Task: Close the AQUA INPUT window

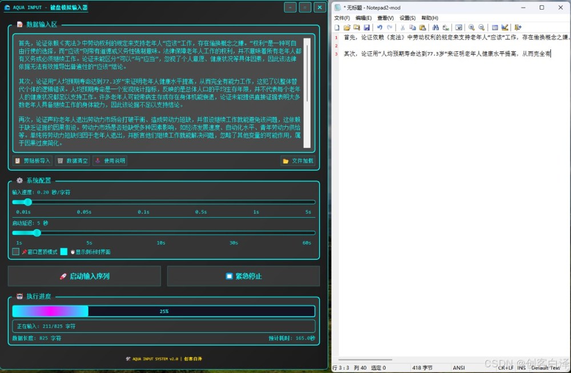Action: [320, 7]
